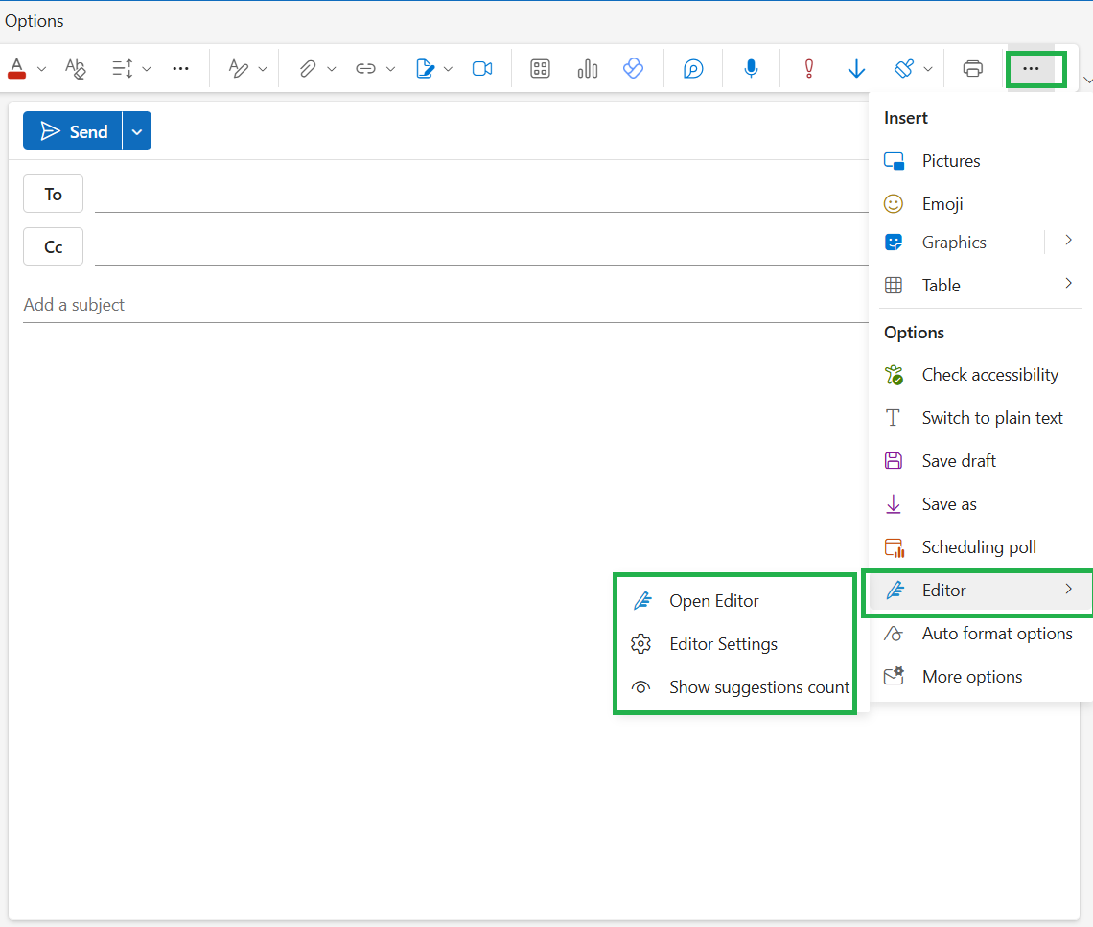Expand the sensitivity dropdown arrow

(928, 69)
